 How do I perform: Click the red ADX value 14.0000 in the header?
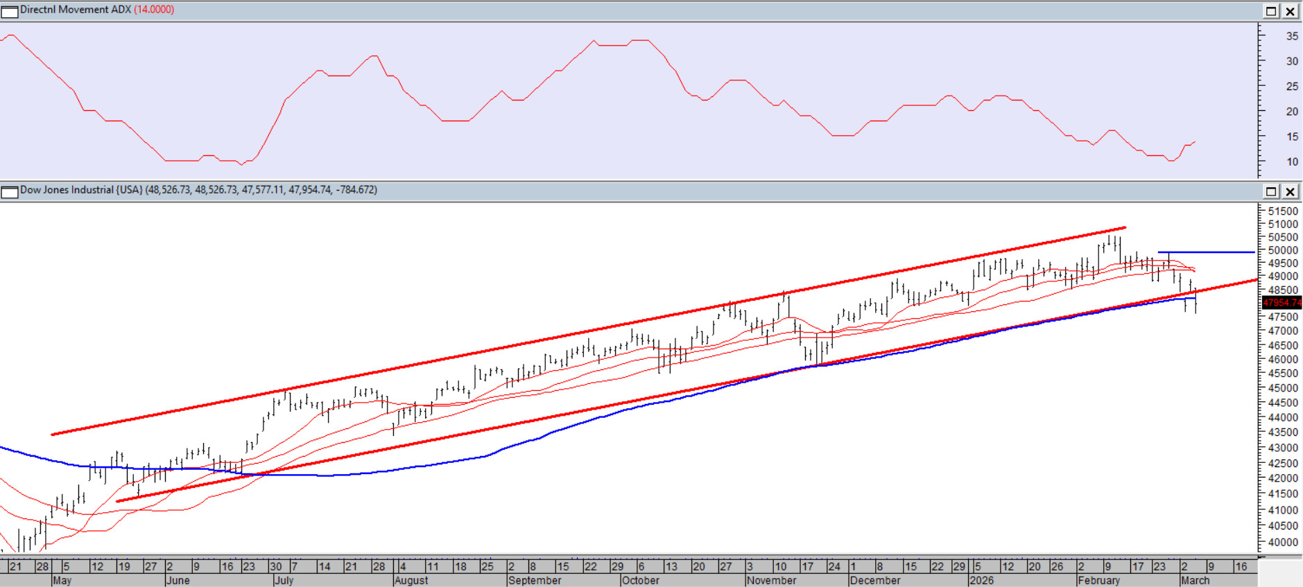coord(154,10)
